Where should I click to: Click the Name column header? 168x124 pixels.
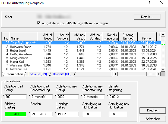coord(23,37)
